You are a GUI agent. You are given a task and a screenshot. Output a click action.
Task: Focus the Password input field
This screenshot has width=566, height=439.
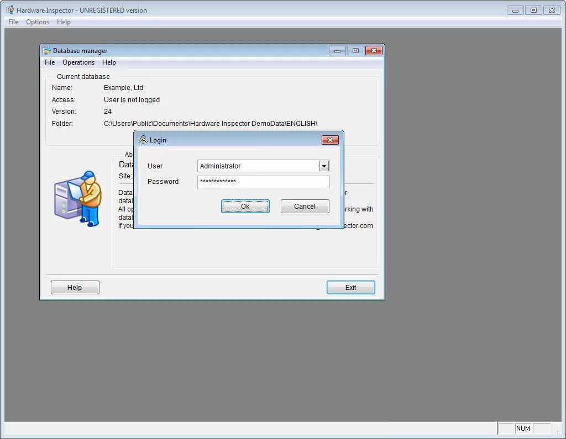264,182
